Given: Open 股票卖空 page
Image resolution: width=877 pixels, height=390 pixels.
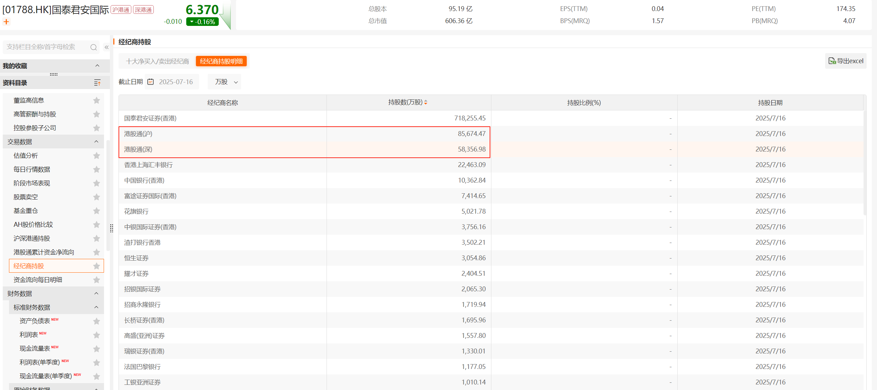Looking at the screenshot, I should (26, 197).
